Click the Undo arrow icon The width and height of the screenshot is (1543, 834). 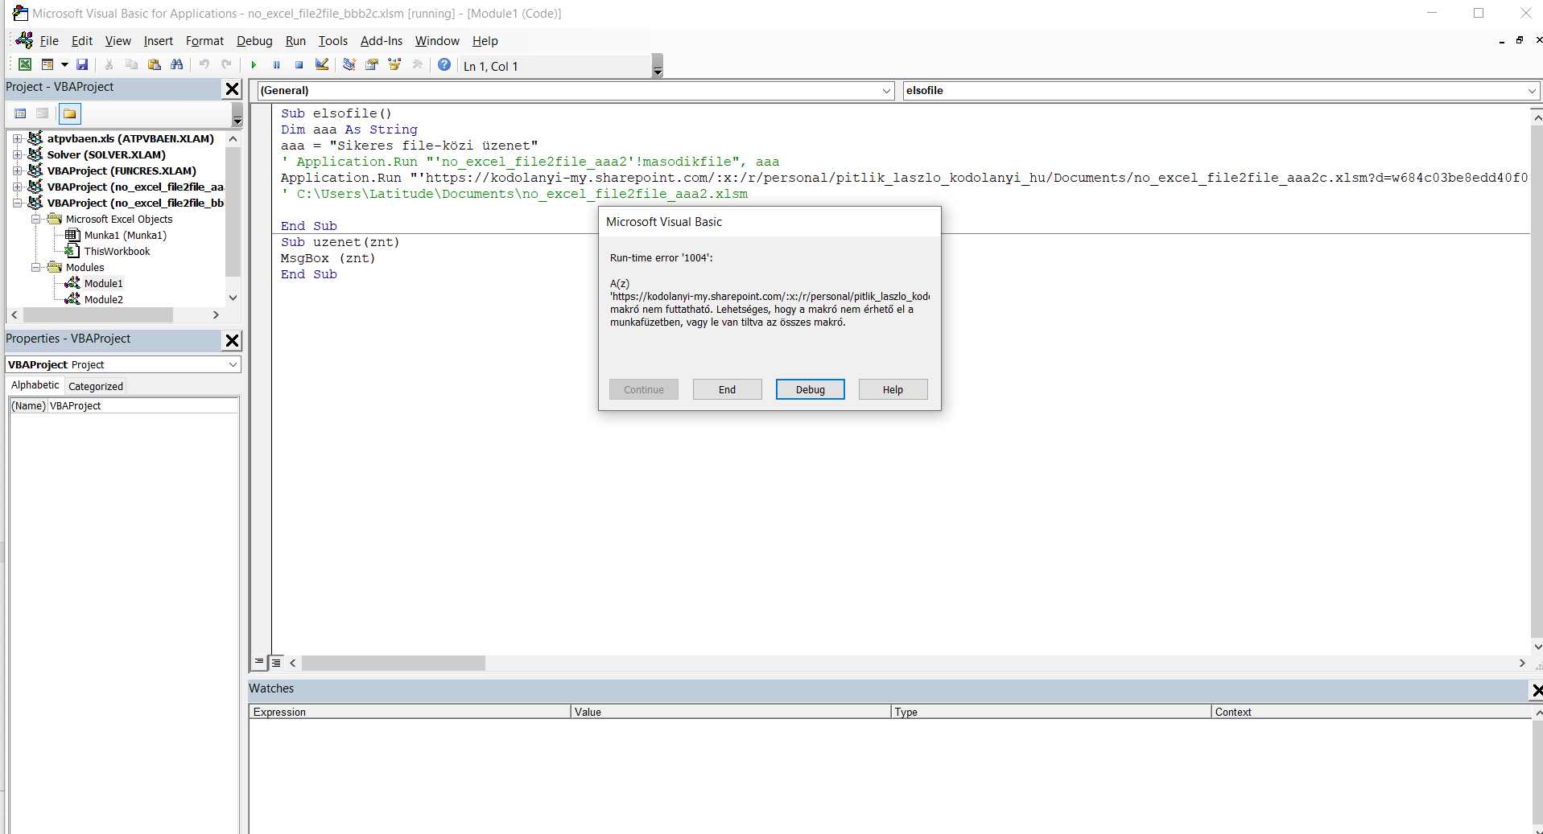(x=204, y=65)
